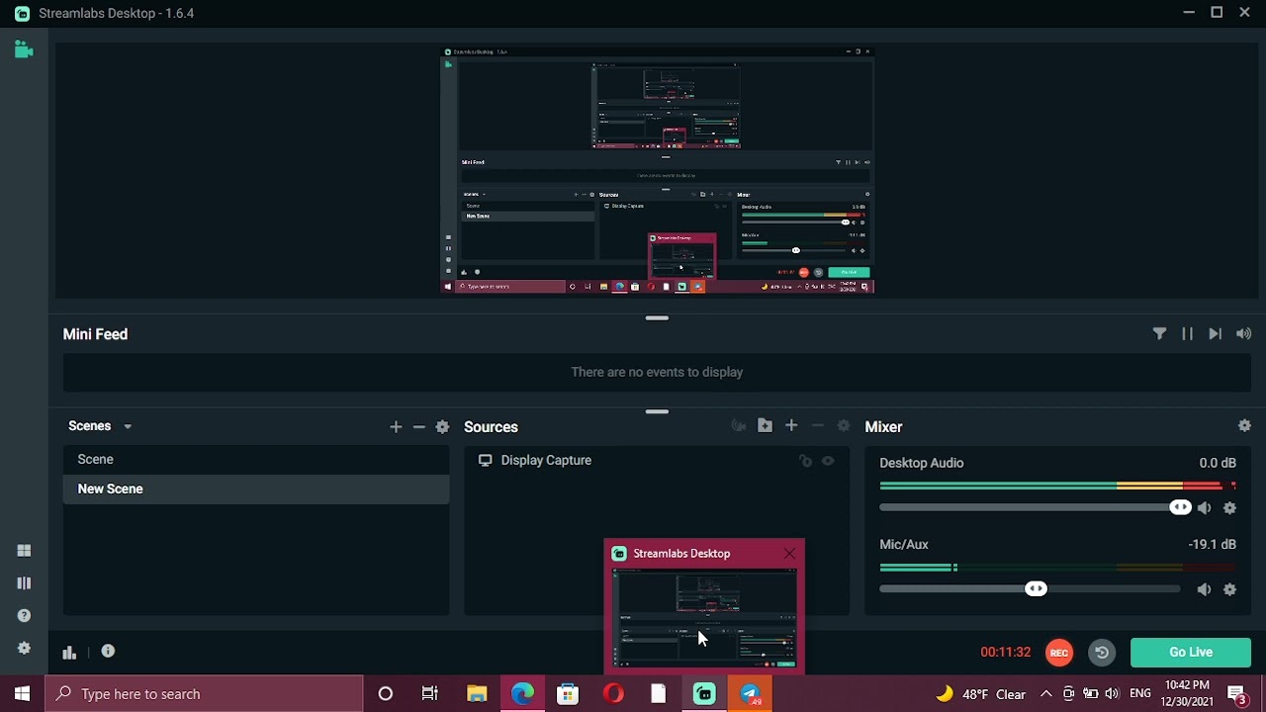The width and height of the screenshot is (1266, 712).
Task: Mute Desktop Audio speaker icon
Action: tap(1204, 508)
